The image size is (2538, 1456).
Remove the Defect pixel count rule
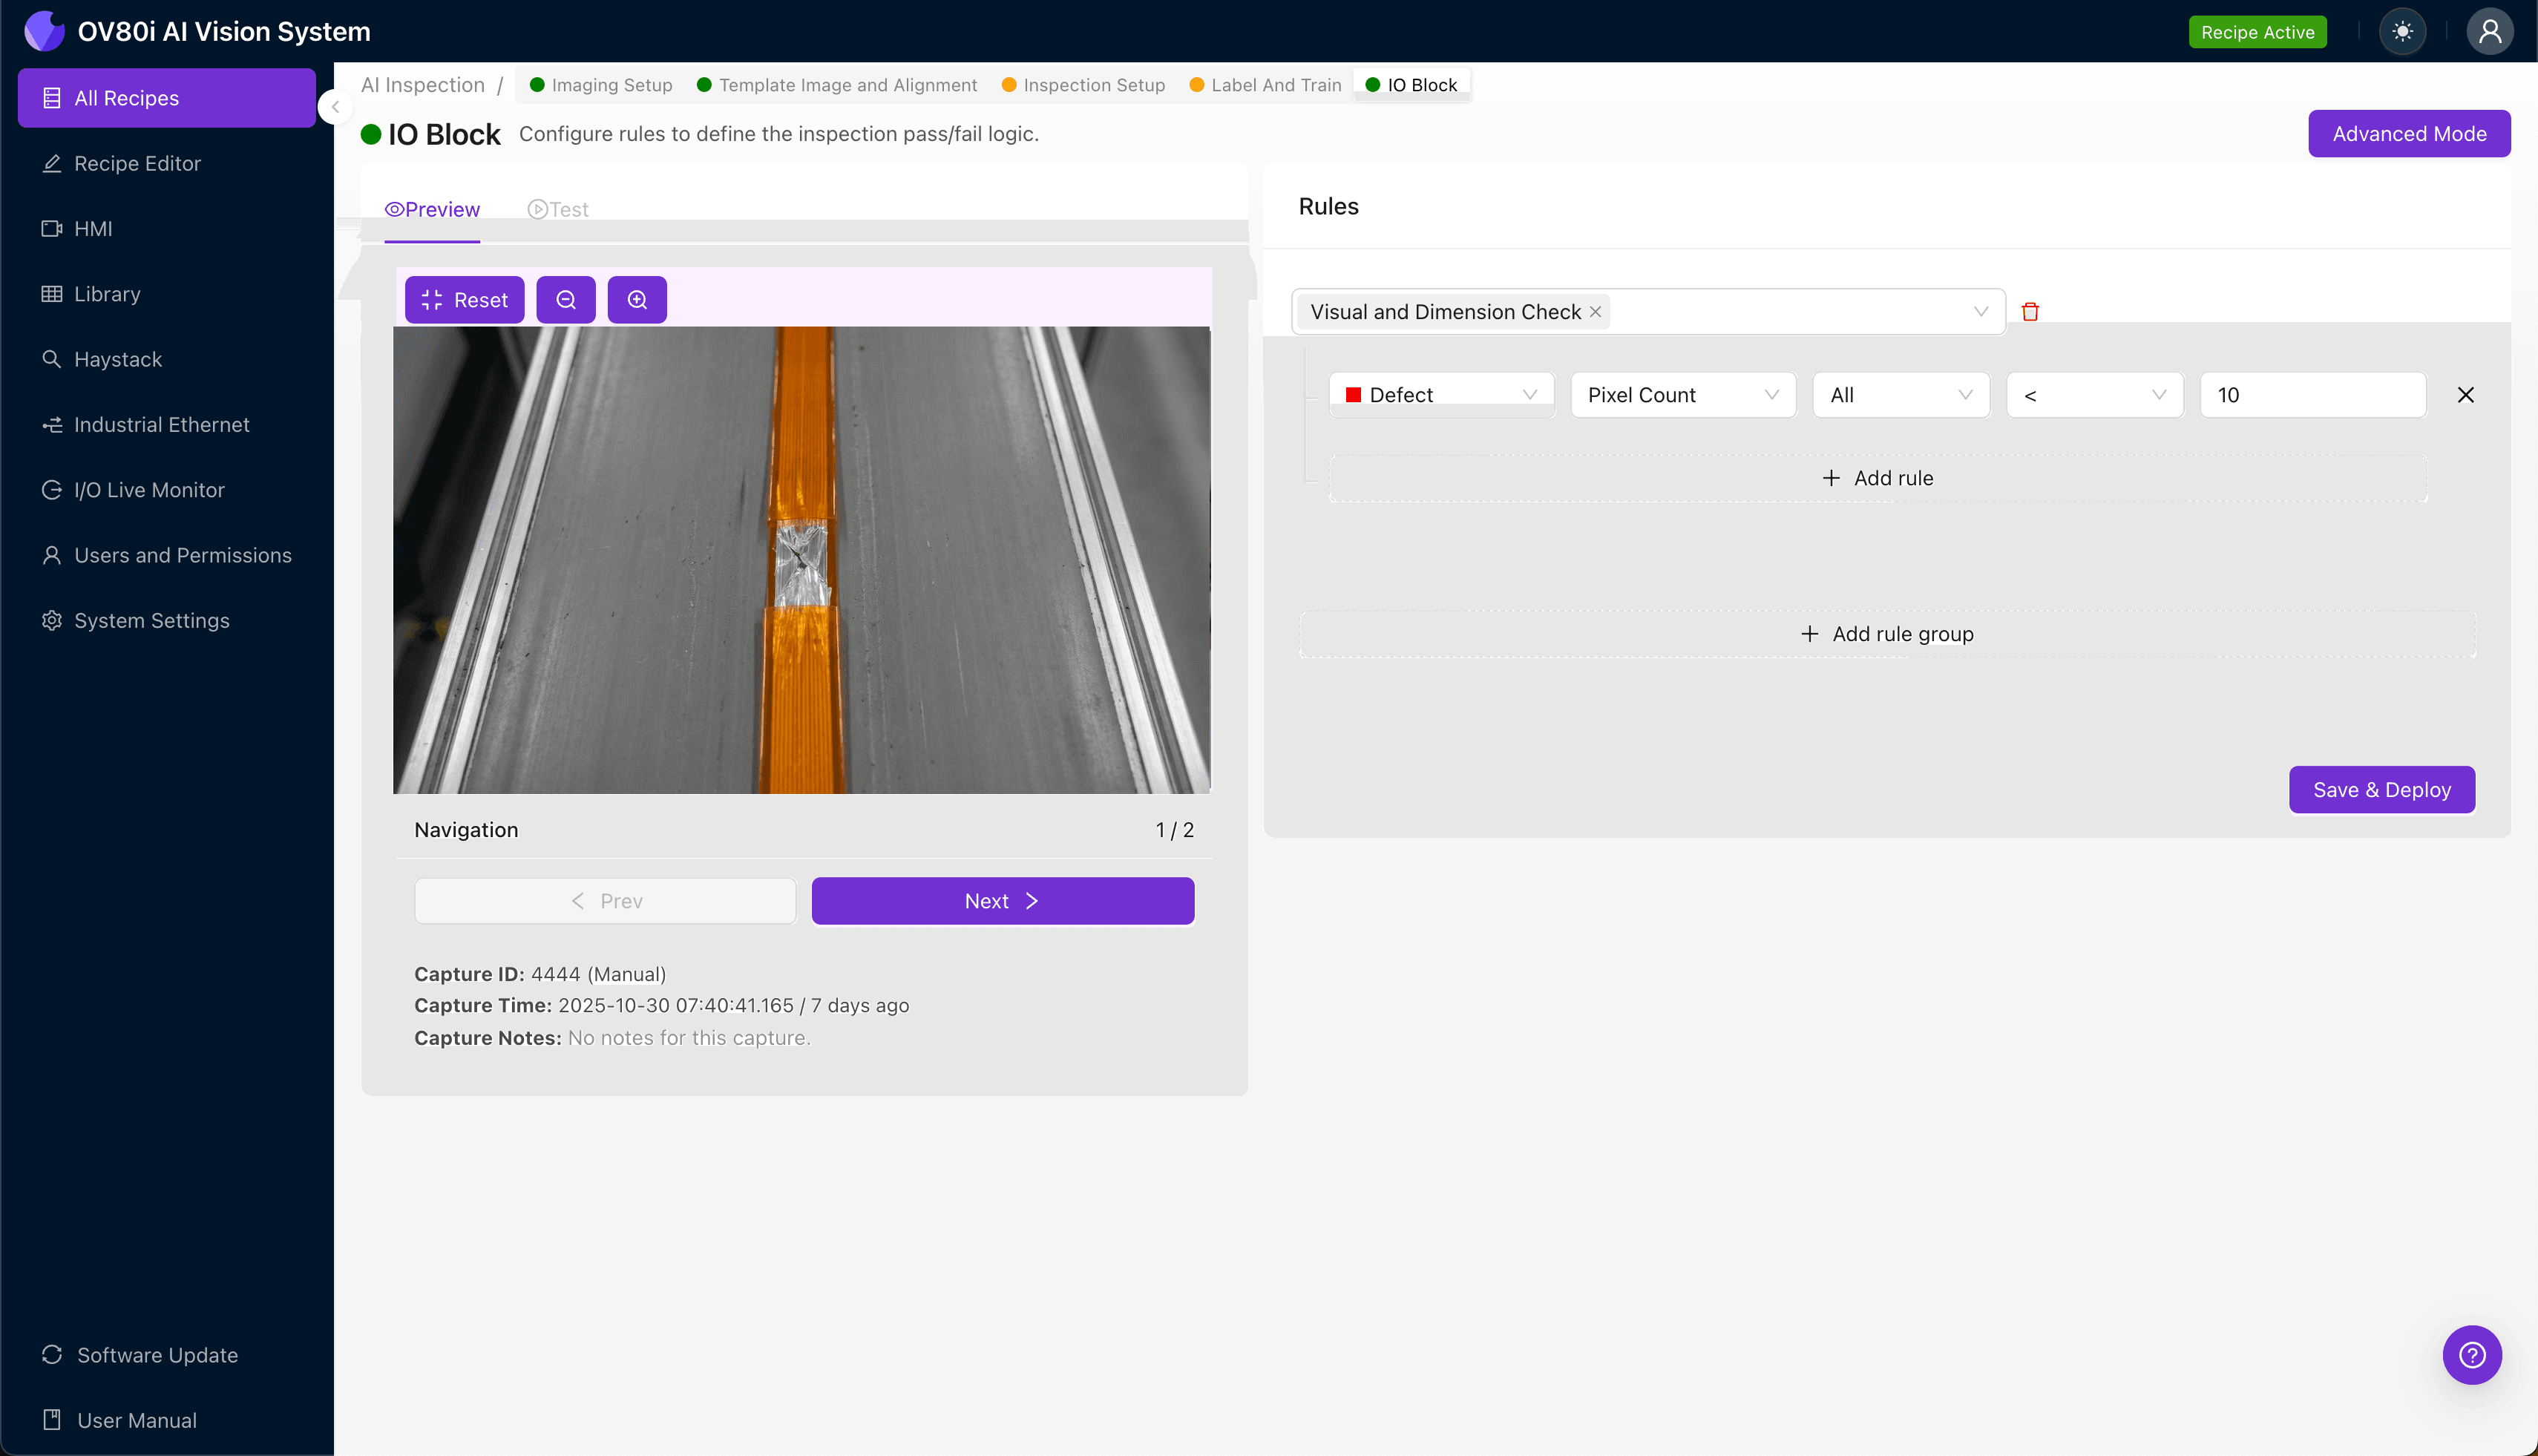pyautogui.click(x=2464, y=394)
